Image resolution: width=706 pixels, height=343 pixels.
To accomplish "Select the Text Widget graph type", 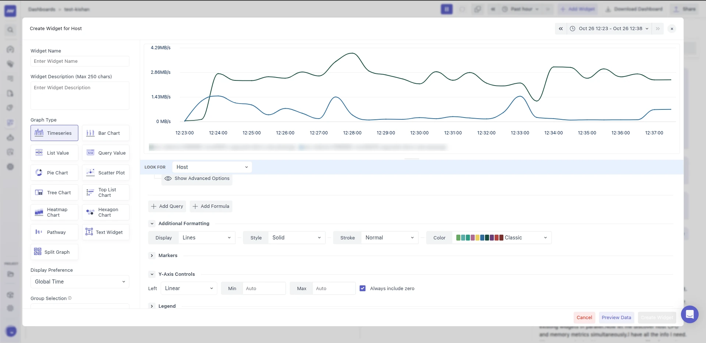I will pyautogui.click(x=106, y=232).
